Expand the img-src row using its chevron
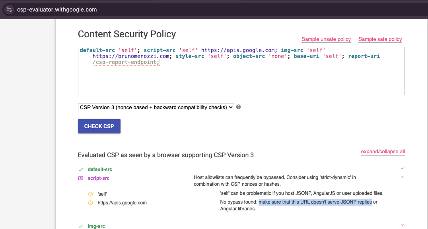 [x=402, y=225]
